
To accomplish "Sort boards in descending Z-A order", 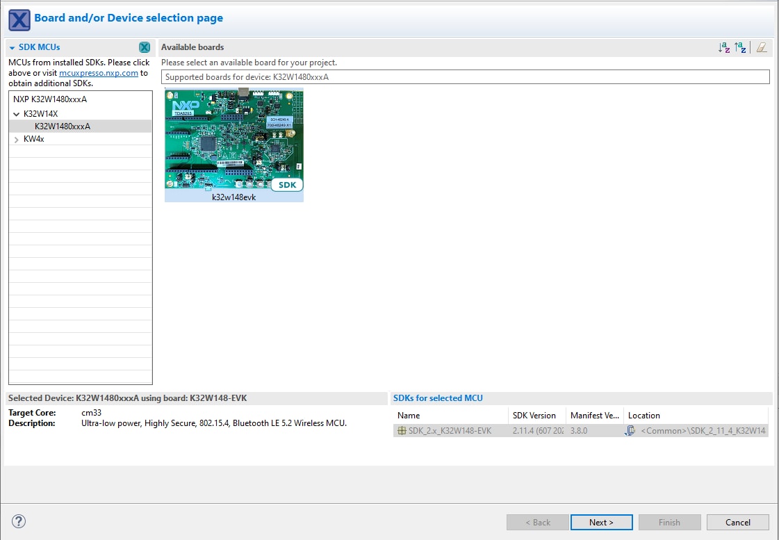I will click(x=740, y=47).
